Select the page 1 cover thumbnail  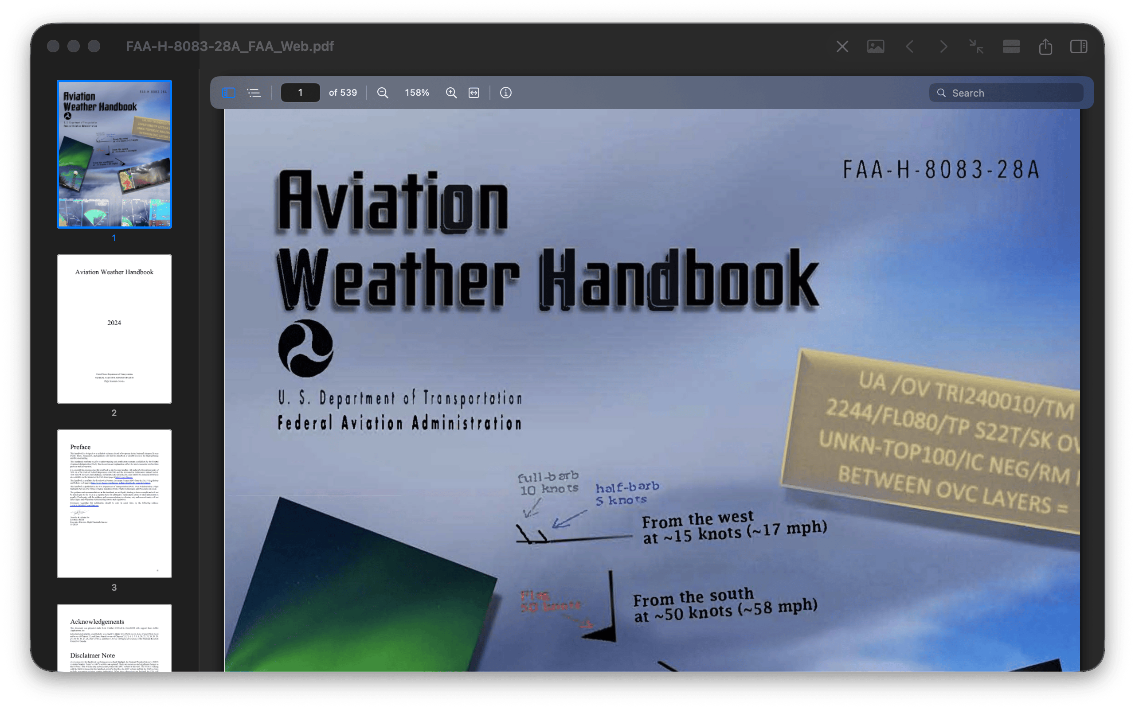tap(114, 154)
